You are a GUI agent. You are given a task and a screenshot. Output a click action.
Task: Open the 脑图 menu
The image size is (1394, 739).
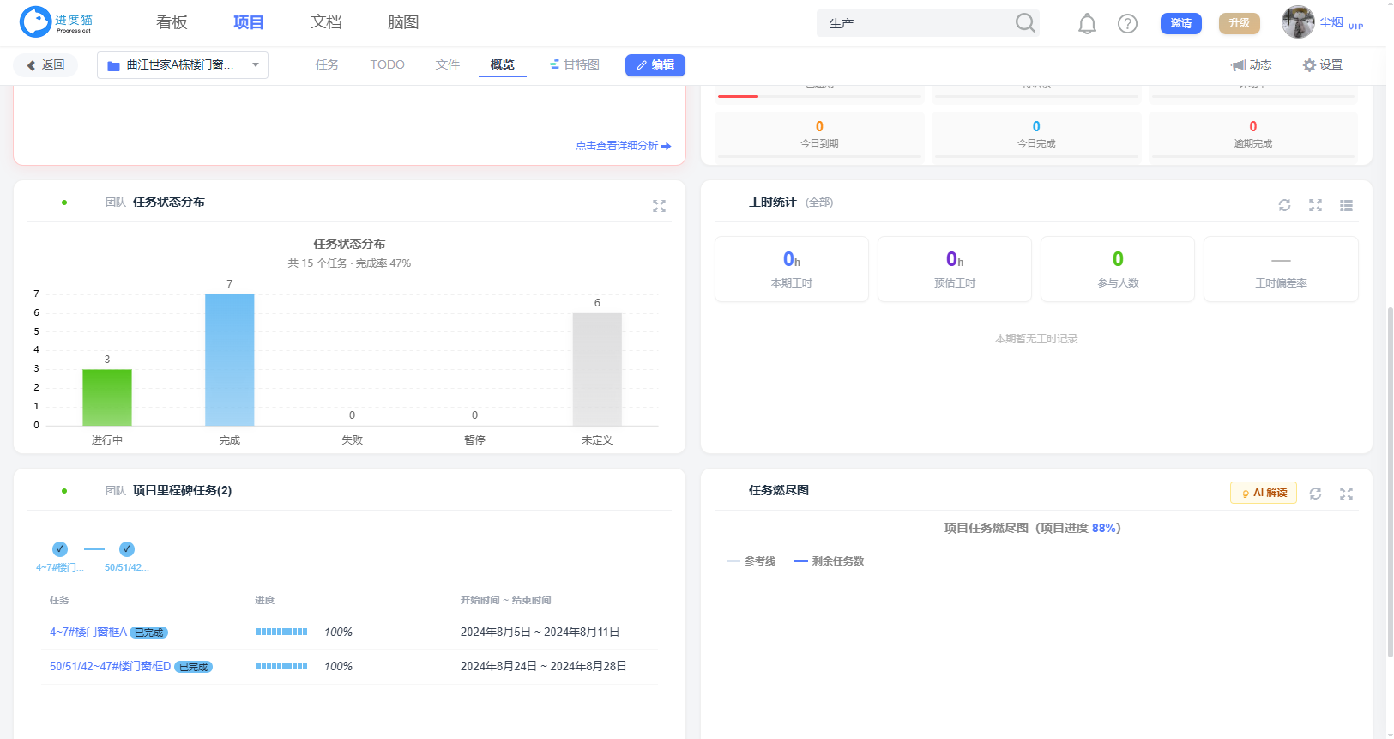click(x=403, y=22)
